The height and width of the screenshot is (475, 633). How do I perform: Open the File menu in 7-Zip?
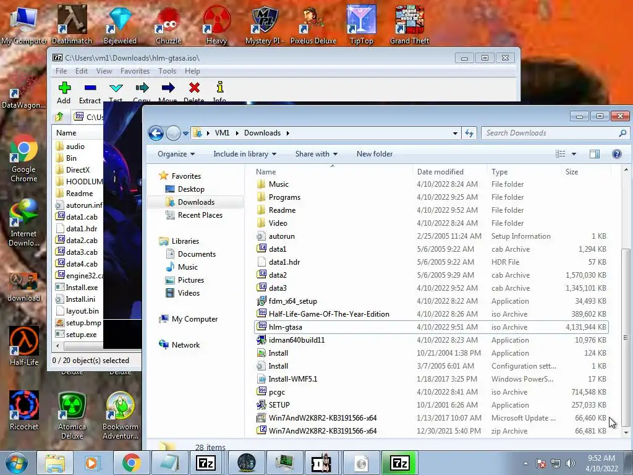click(x=61, y=71)
